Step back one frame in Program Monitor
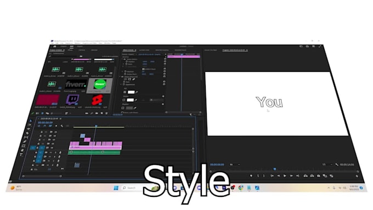The width and height of the screenshot is (373, 210). pyautogui.click(x=278, y=176)
